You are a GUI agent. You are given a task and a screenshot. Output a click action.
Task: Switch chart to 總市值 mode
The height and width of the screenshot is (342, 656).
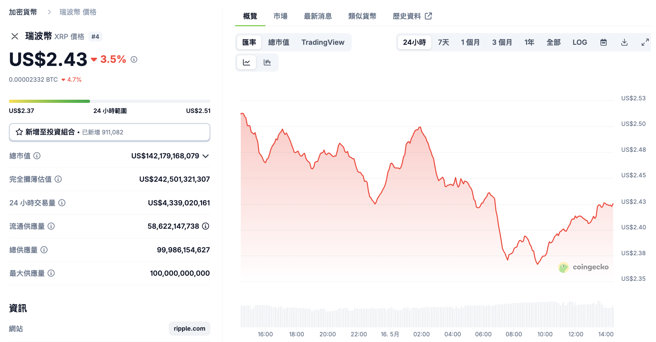pos(279,42)
